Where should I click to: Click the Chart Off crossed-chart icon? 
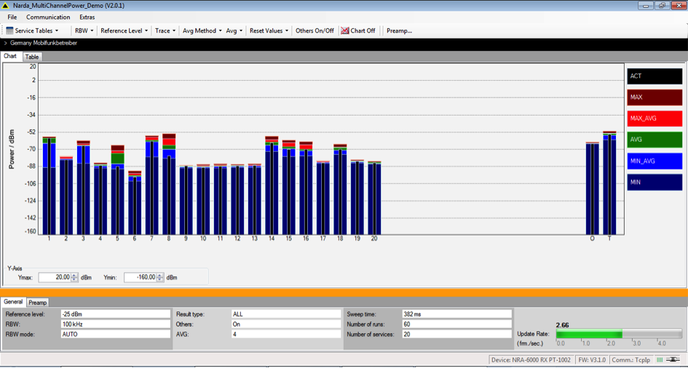(345, 31)
